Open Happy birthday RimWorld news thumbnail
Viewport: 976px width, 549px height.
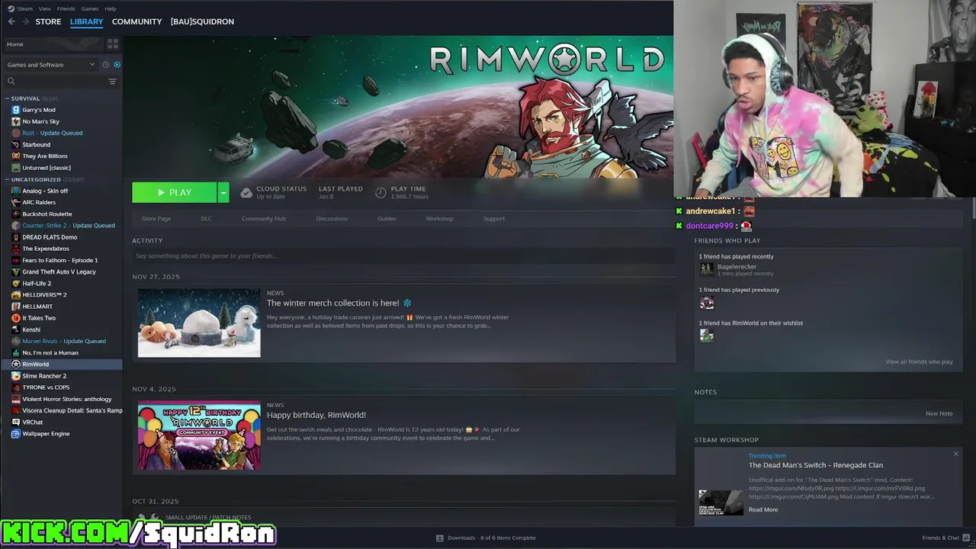click(199, 435)
